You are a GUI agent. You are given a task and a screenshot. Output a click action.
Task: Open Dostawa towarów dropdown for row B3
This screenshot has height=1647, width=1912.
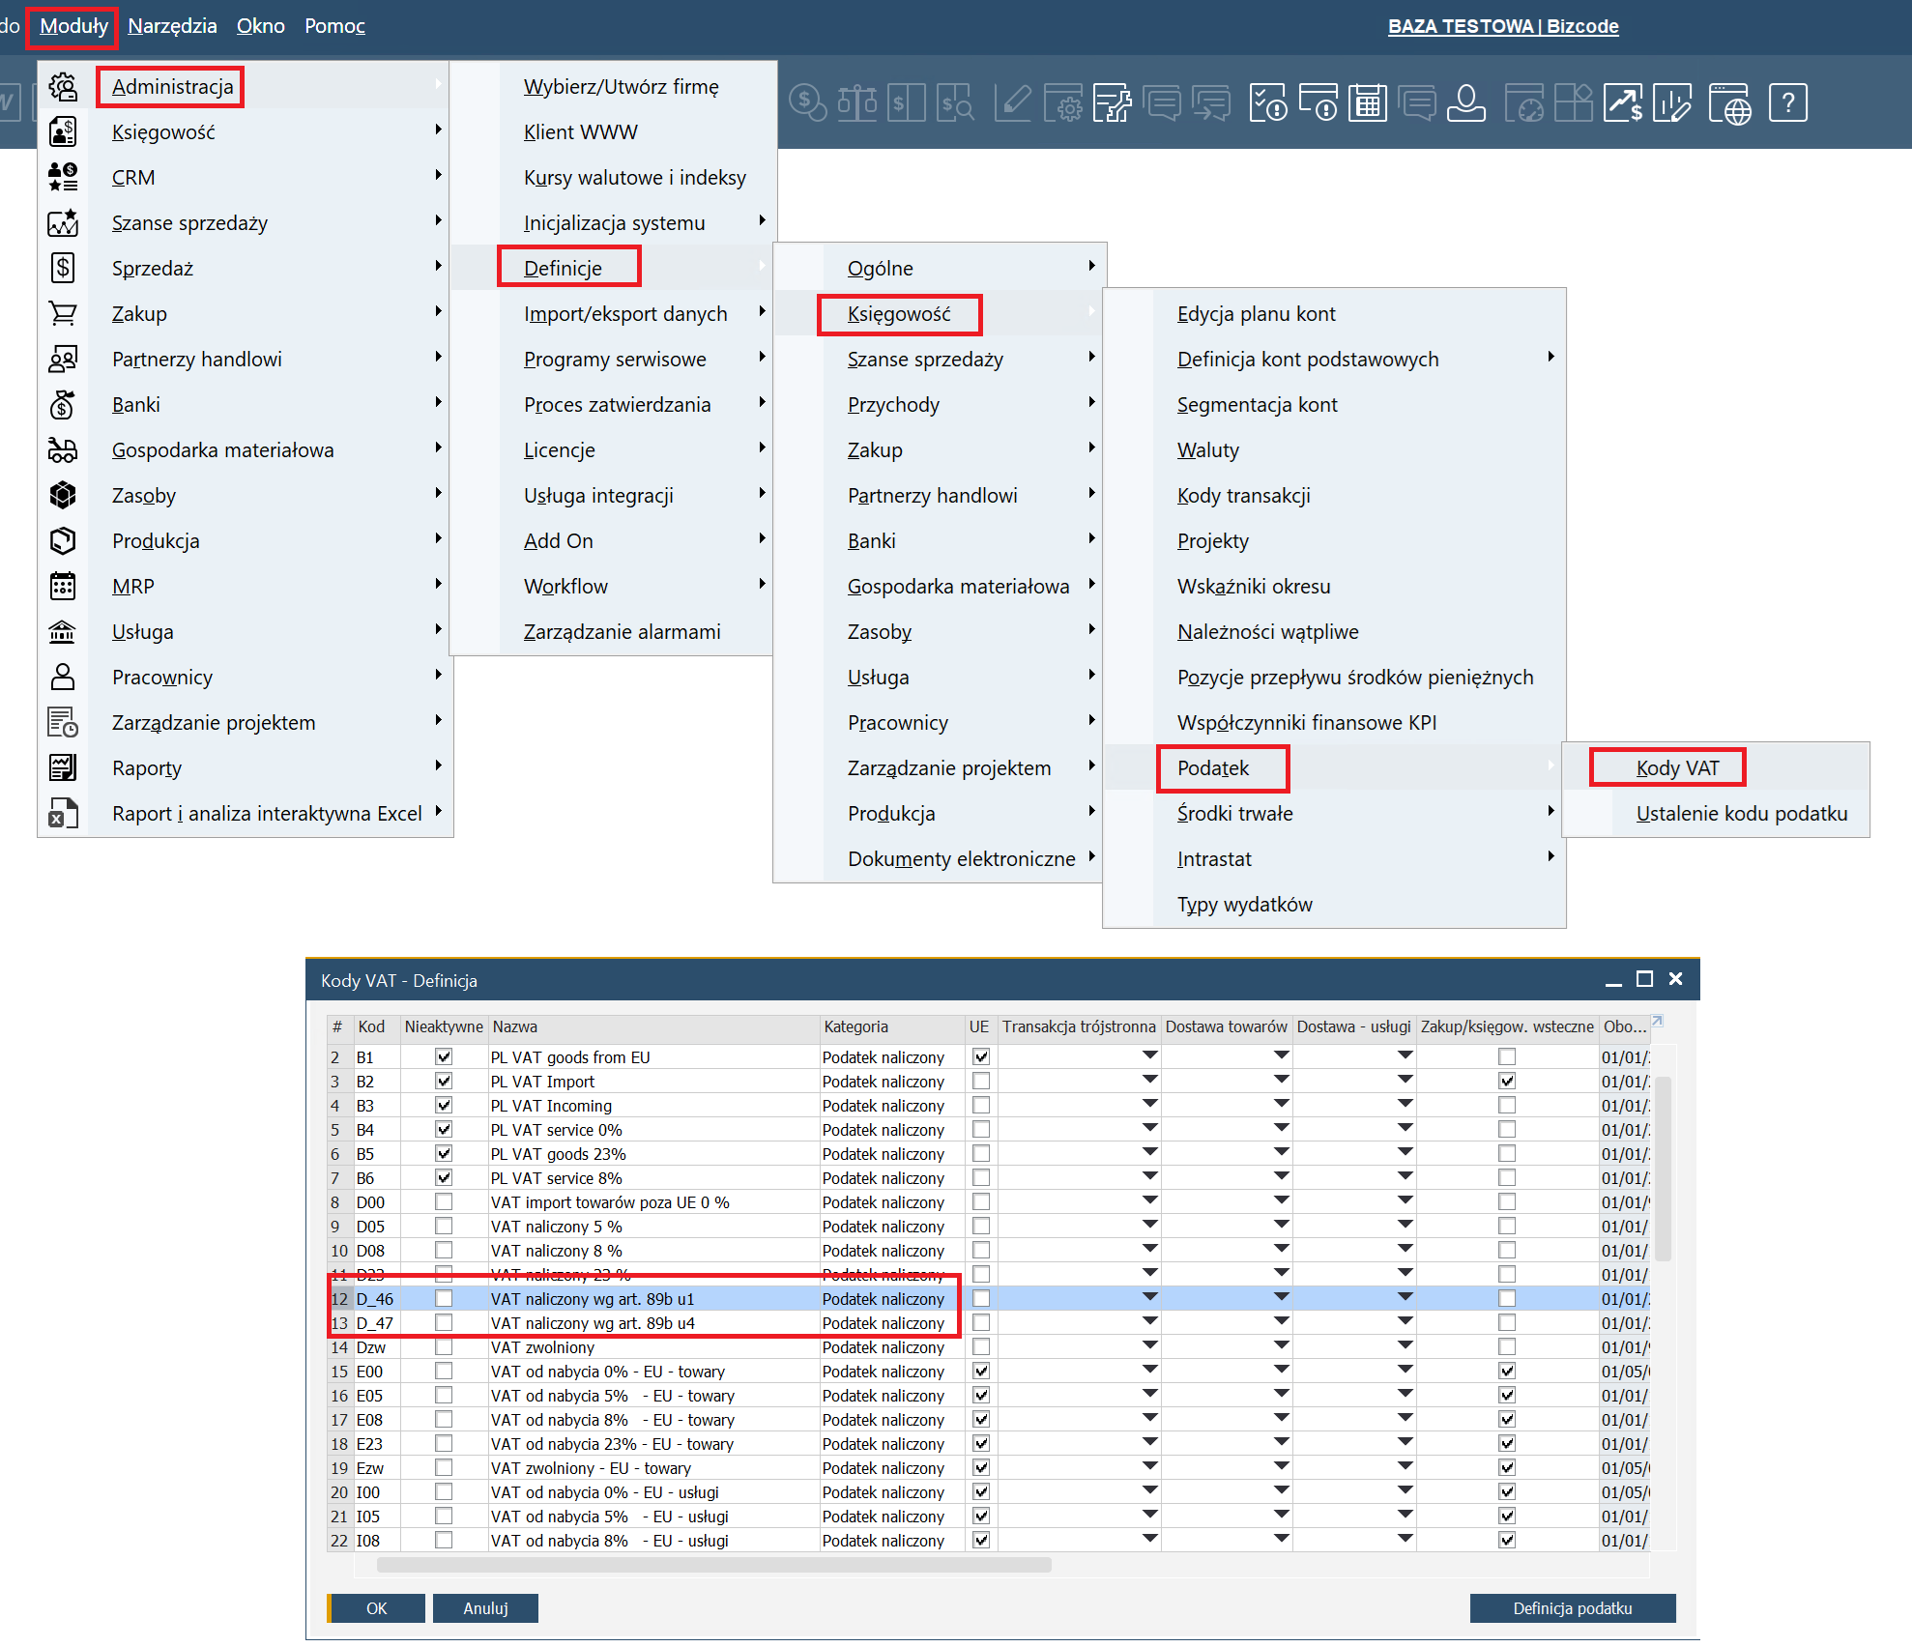(x=1281, y=1104)
